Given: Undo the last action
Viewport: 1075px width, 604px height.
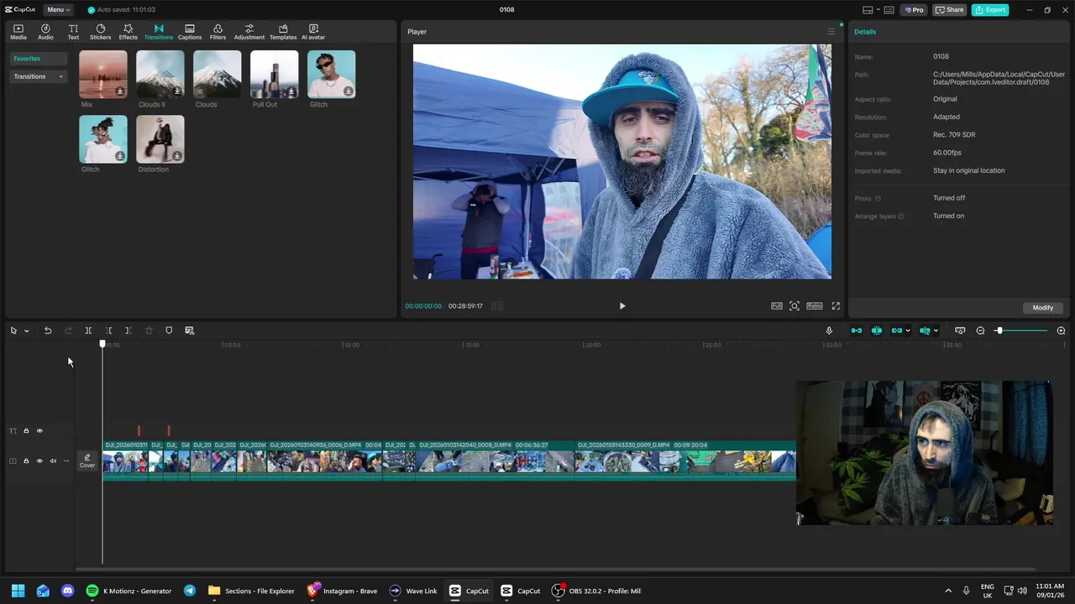Looking at the screenshot, I should (x=48, y=331).
